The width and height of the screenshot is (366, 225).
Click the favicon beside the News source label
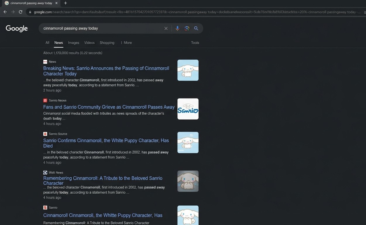click(x=45, y=62)
